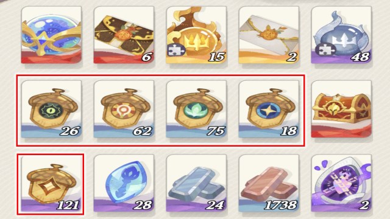Viewport: 390px width, 219px height.
Task: Select the silver crown orb with count 48
Action: (x=341, y=35)
